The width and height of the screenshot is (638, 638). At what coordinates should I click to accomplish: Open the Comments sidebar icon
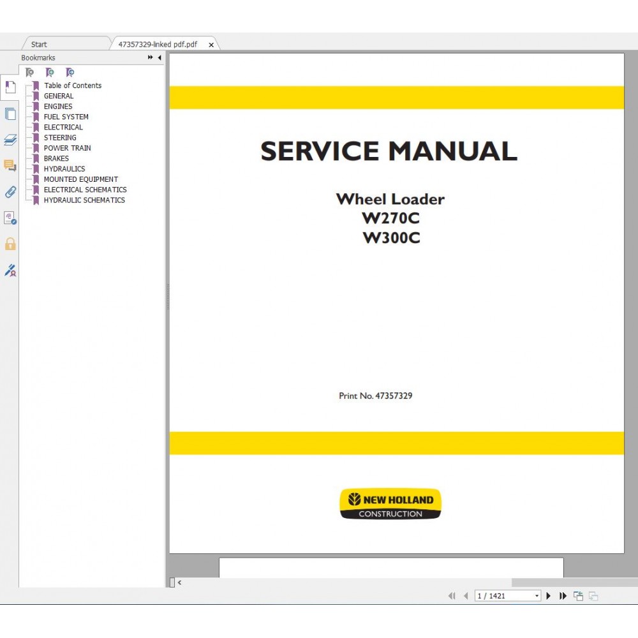pos(10,165)
